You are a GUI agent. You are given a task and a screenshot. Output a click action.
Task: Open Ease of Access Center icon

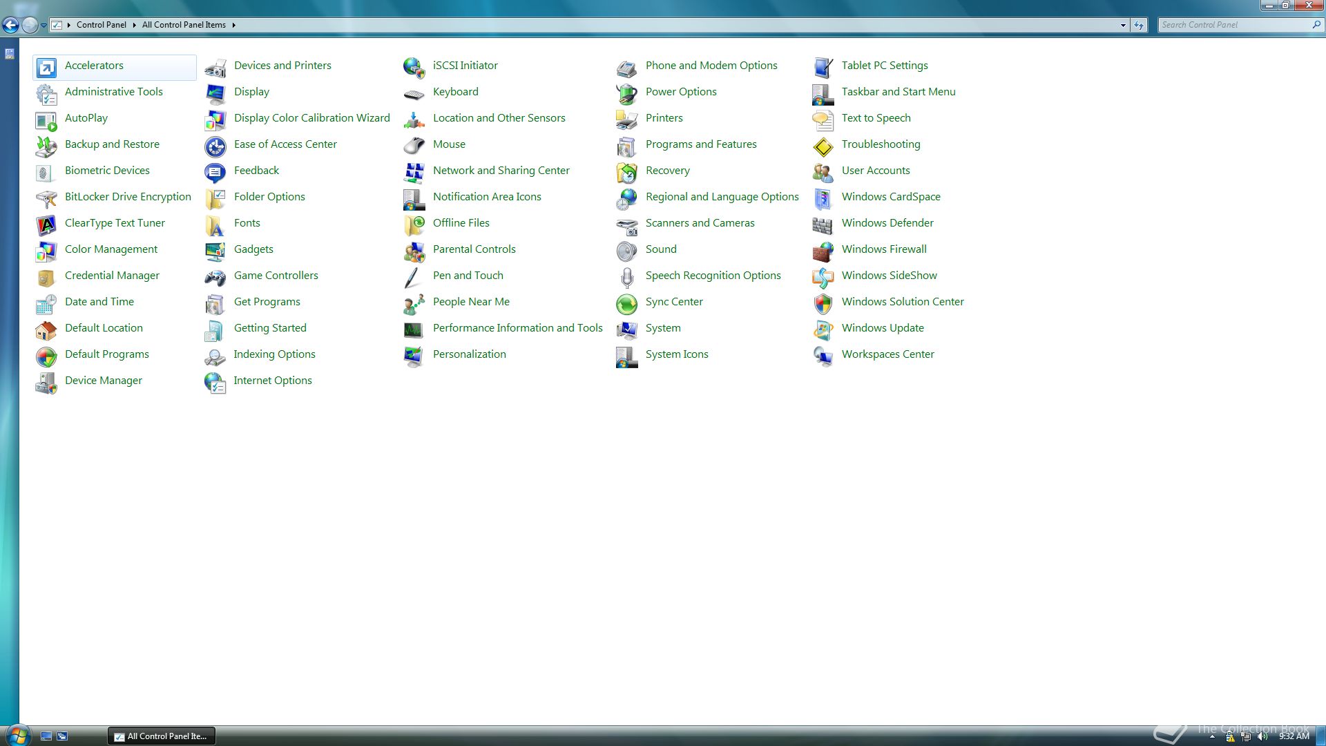pos(215,146)
